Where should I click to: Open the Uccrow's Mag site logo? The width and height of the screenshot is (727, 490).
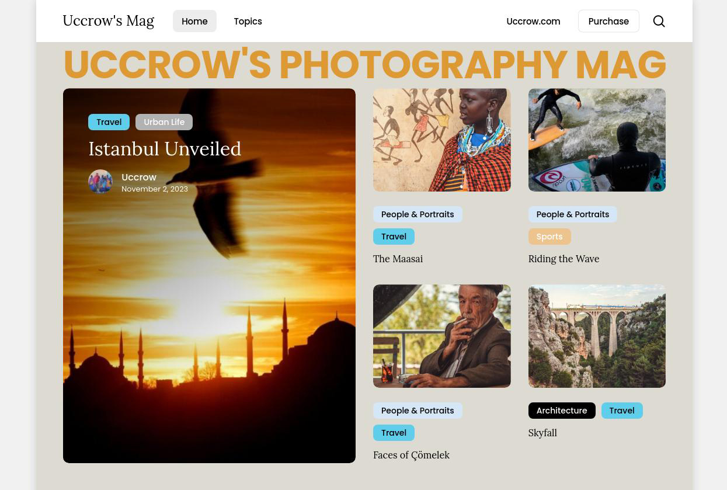(x=108, y=20)
